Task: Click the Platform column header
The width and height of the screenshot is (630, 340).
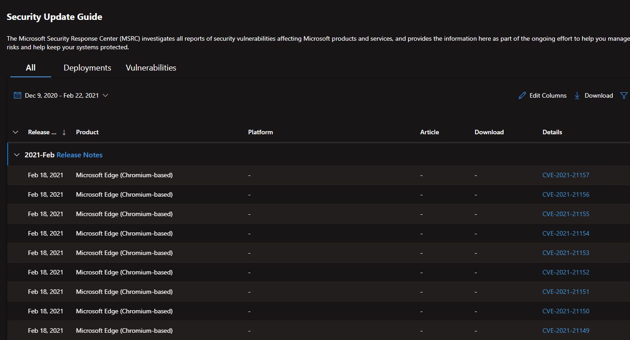Action: click(x=260, y=132)
